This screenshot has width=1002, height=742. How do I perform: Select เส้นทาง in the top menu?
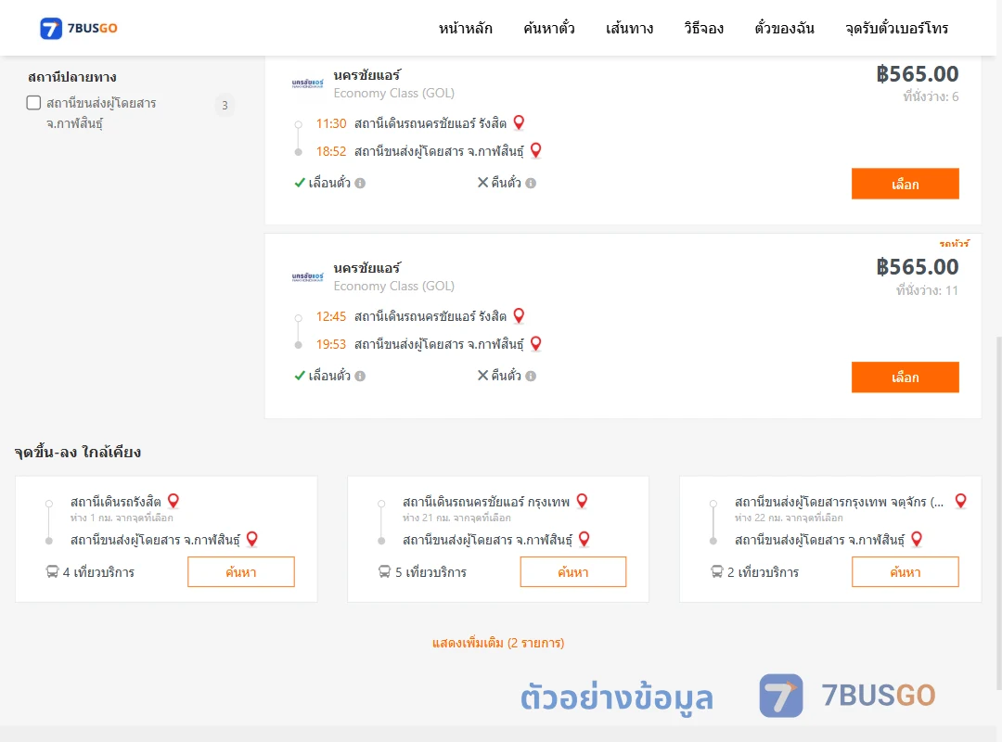[x=629, y=28]
